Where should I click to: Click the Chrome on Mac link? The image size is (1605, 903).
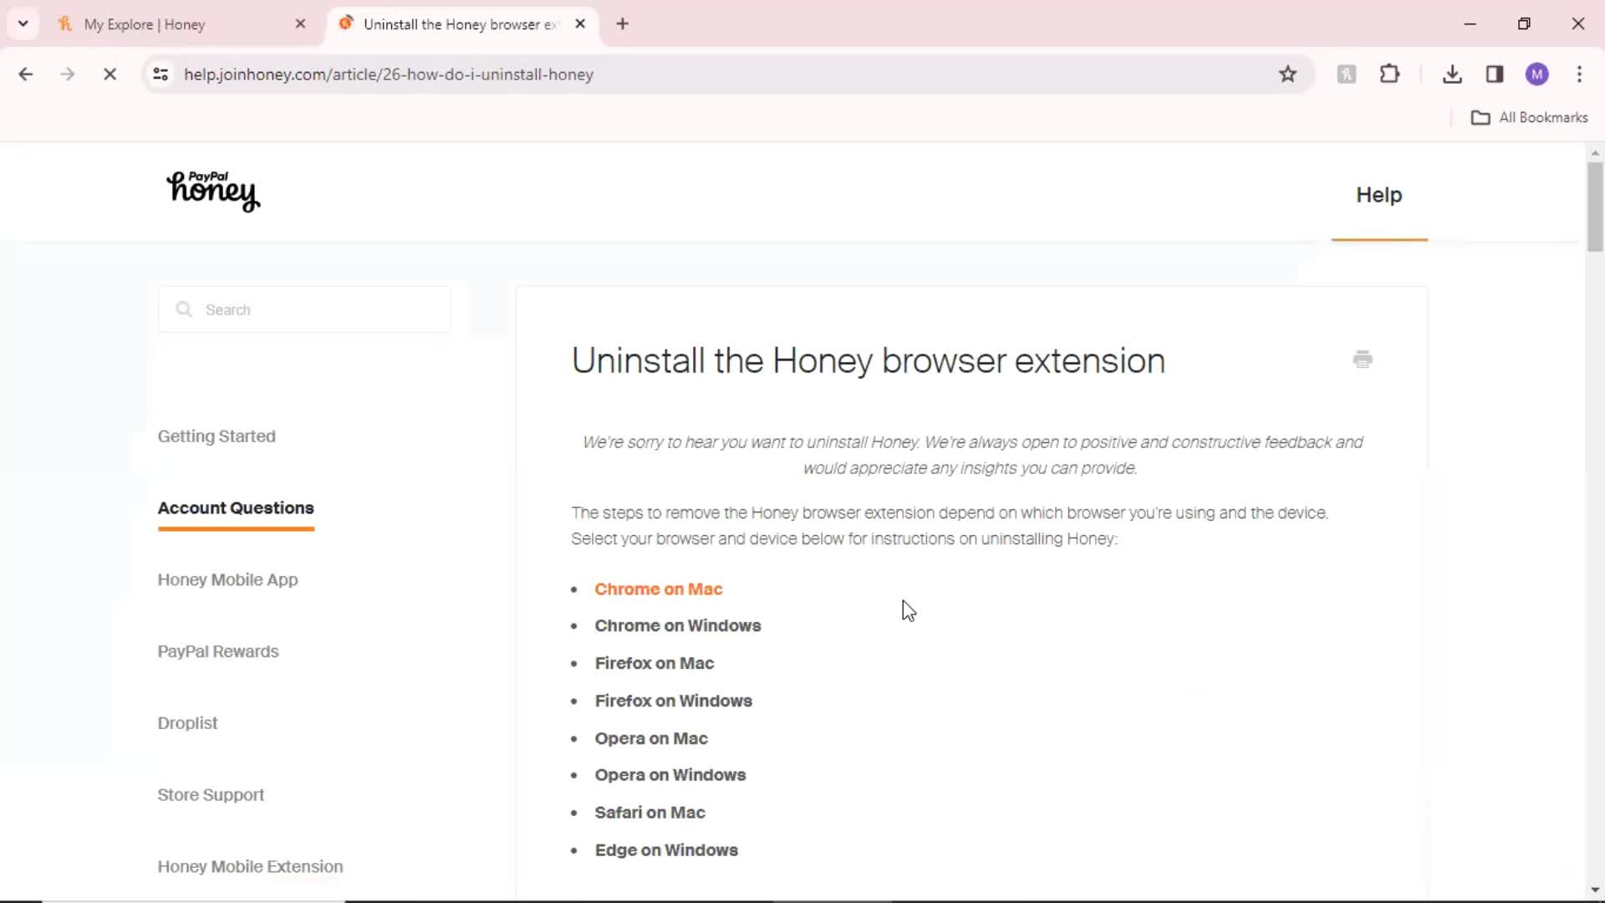click(x=658, y=589)
